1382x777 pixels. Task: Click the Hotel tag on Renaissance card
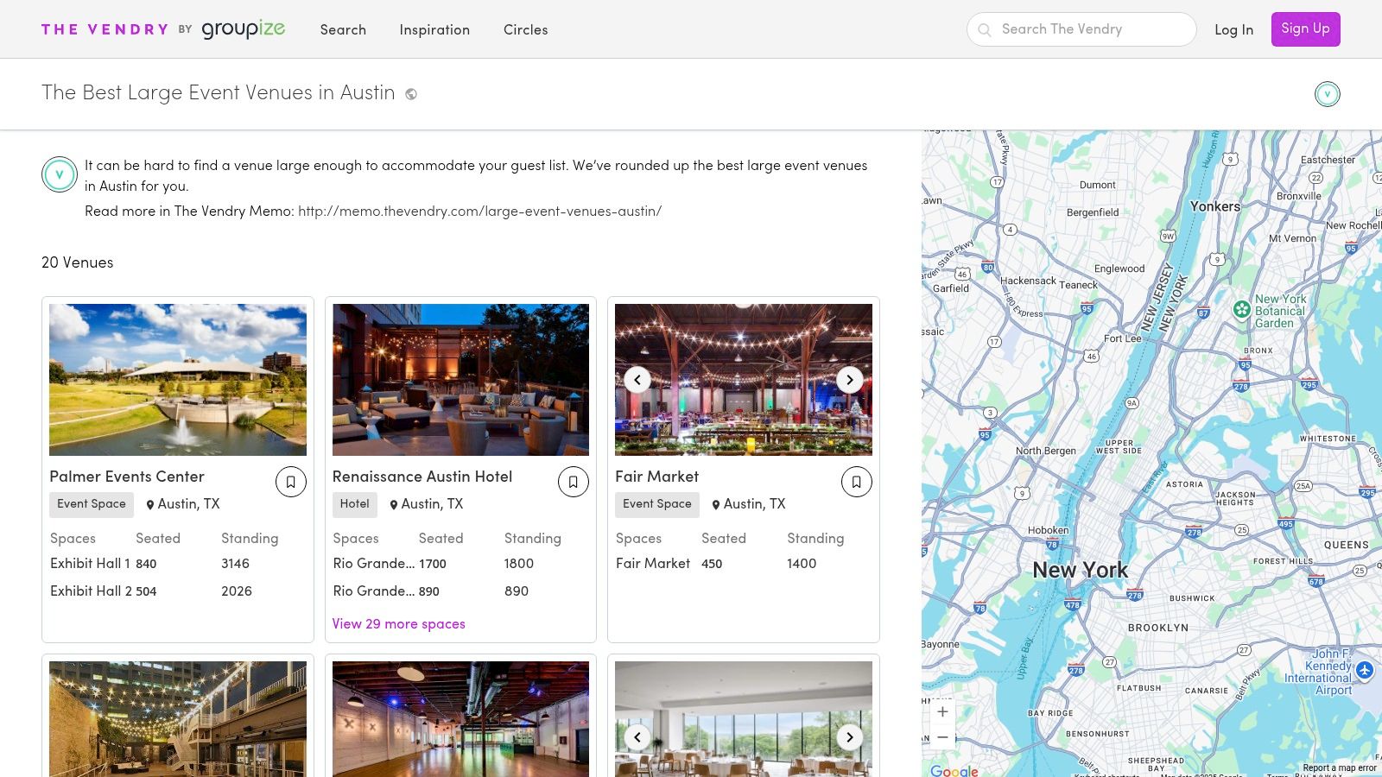pyautogui.click(x=354, y=504)
